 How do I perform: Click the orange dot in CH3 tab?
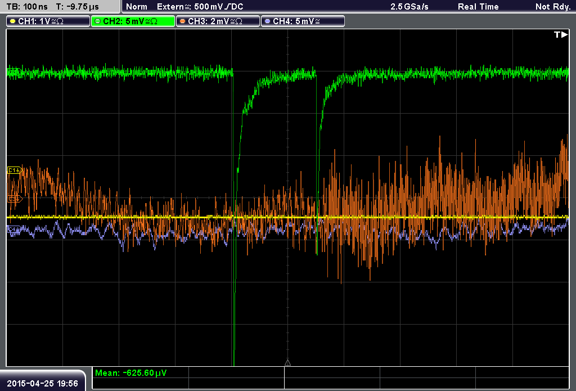tap(183, 21)
